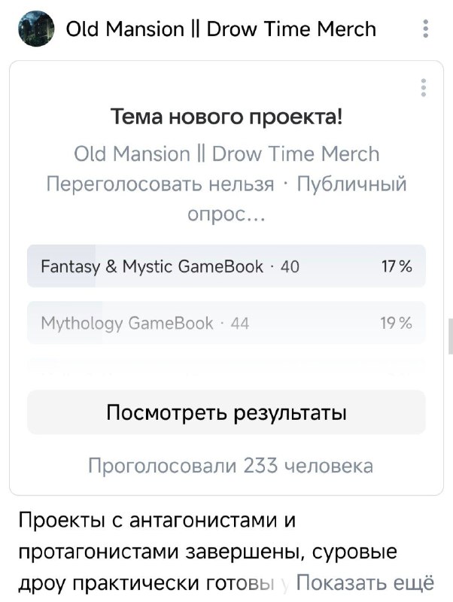Expand post text with Показать ещё
Image resolution: width=453 pixels, height=602 pixels.
point(365,582)
